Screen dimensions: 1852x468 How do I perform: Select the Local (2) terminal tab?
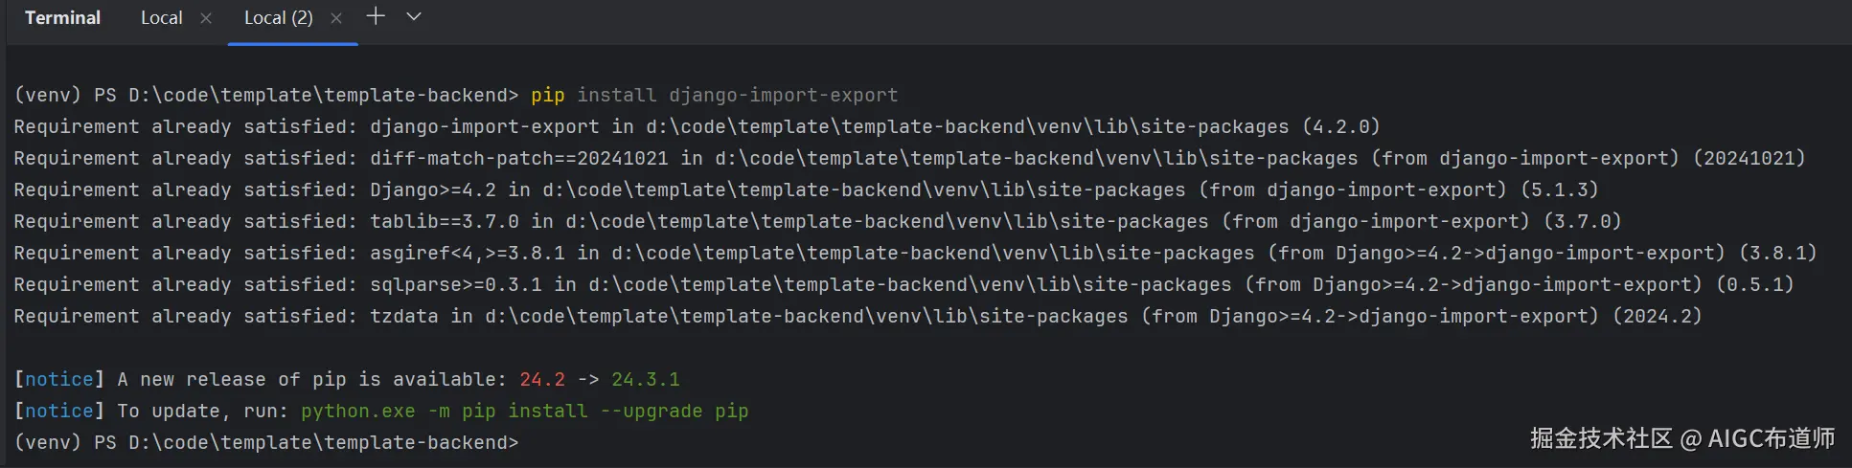(x=278, y=18)
